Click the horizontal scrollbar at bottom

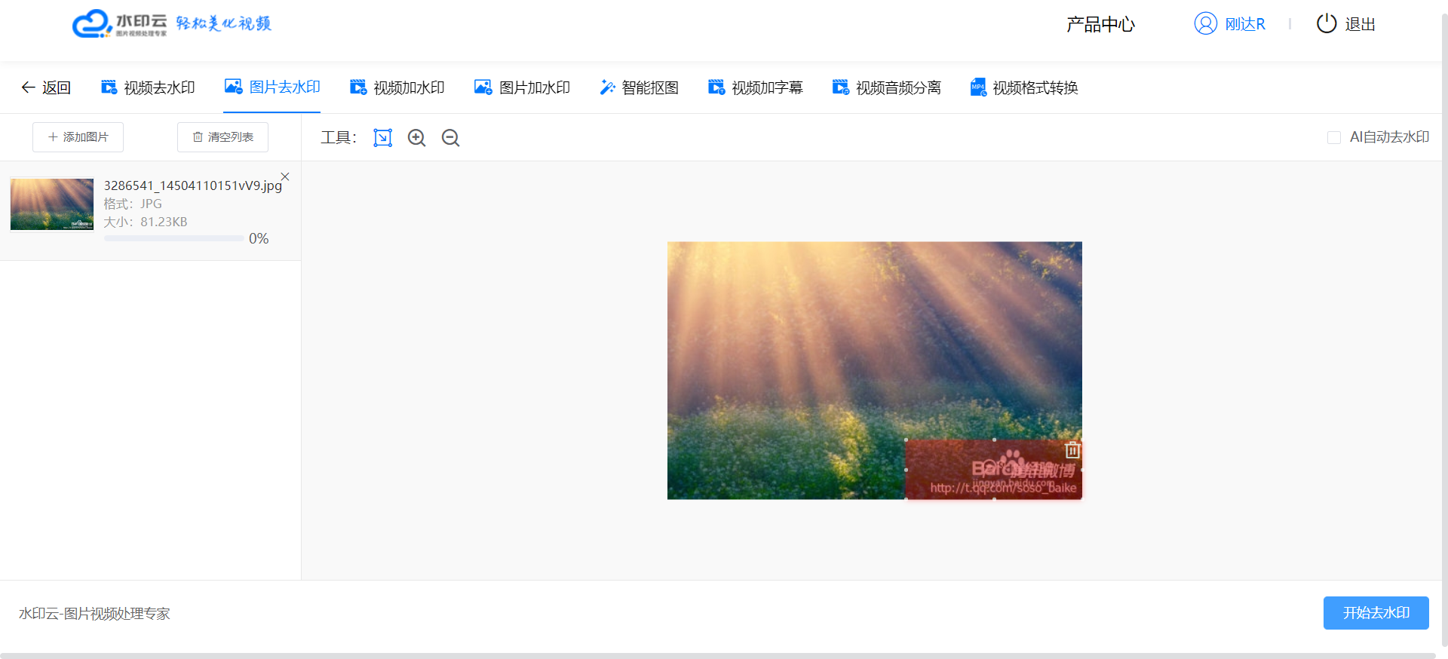tap(718, 655)
